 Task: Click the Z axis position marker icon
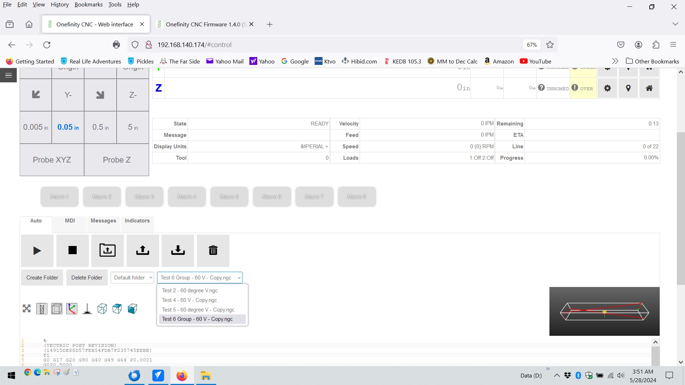point(628,88)
